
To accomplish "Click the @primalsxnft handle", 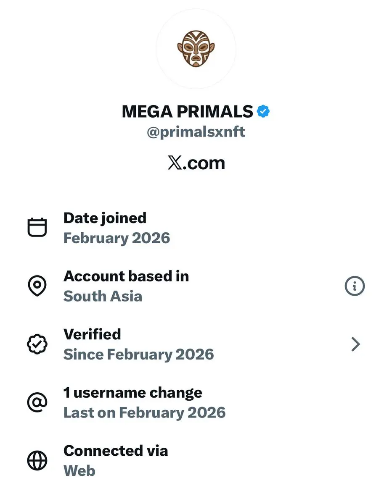I will coord(196,132).
